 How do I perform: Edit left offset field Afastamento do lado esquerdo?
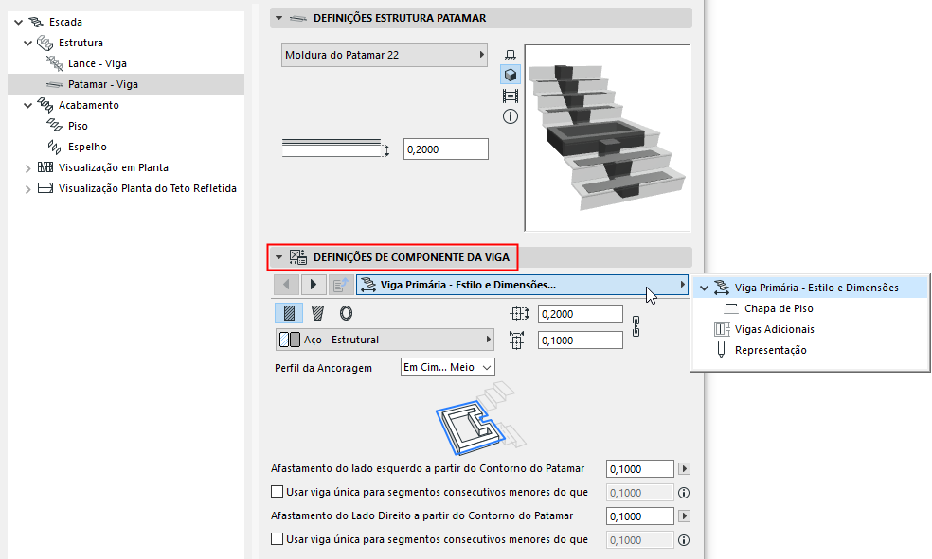coord(640,469)
